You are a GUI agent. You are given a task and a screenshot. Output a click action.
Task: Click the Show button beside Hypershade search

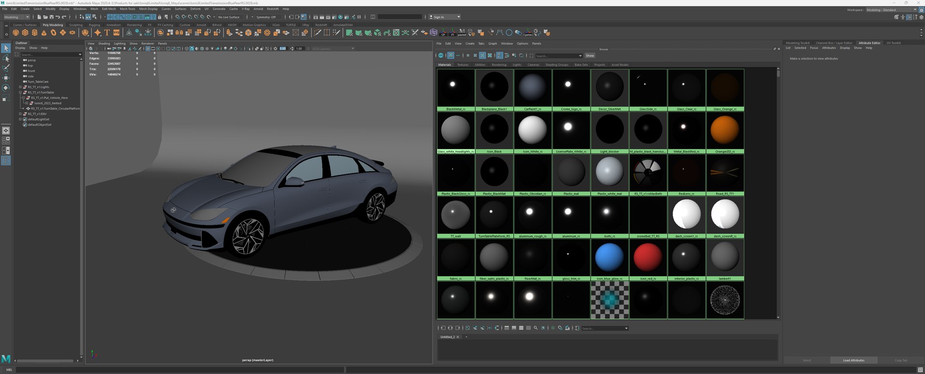[x=590, y=55]
